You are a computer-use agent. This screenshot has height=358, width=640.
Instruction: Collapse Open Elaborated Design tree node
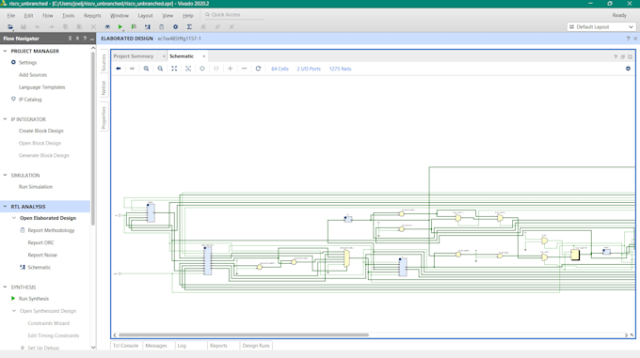coord(14,218)
